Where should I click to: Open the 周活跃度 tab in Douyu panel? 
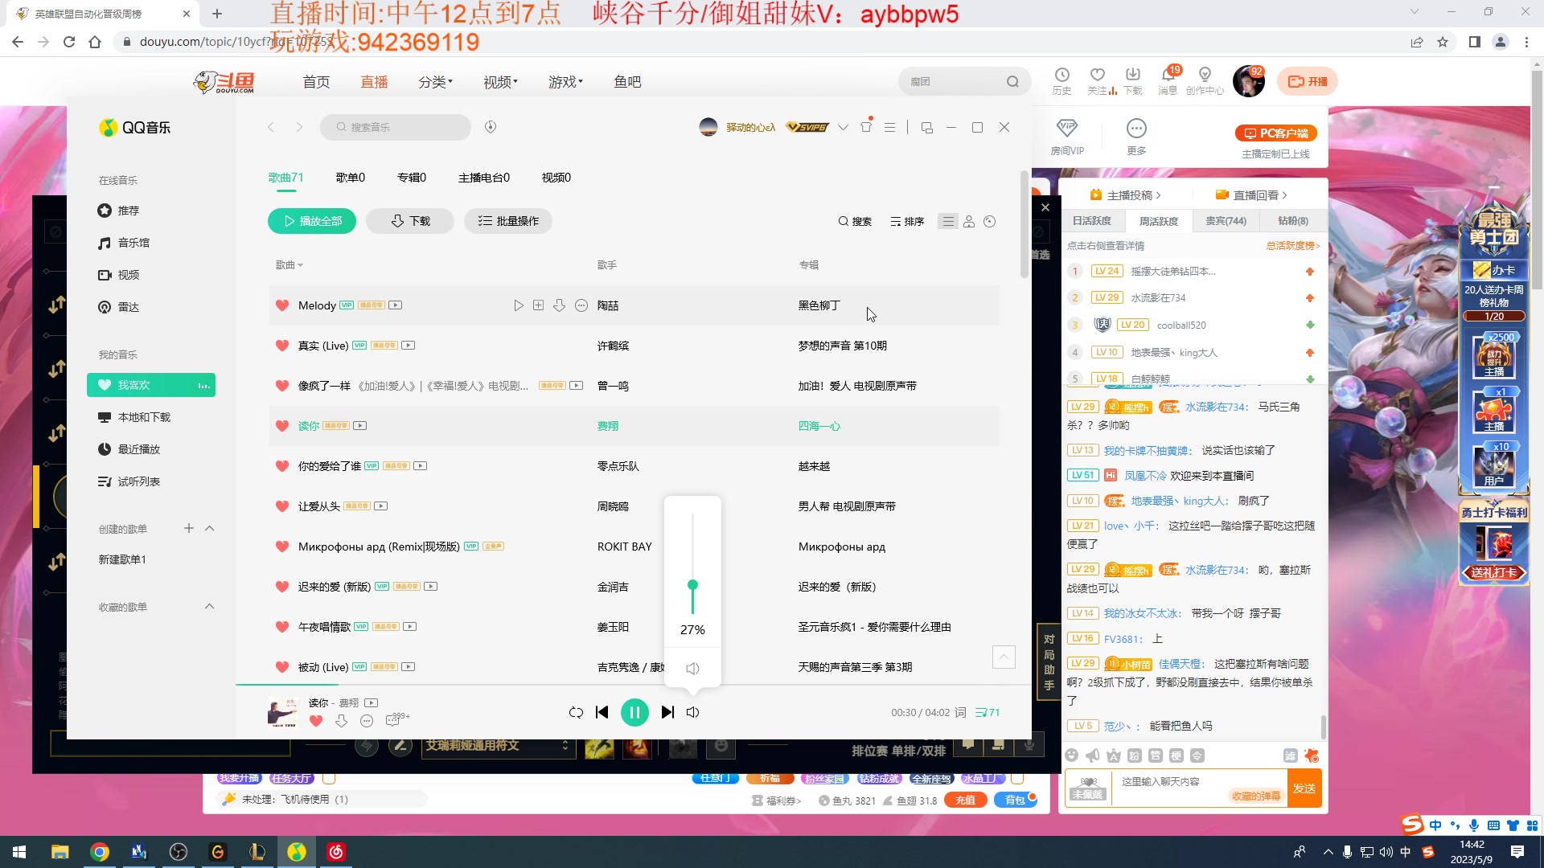pos(1159,221)
